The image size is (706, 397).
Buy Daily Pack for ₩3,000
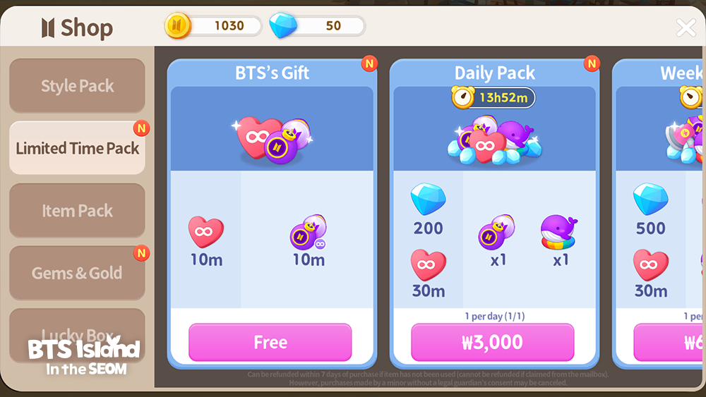(493, 342)
